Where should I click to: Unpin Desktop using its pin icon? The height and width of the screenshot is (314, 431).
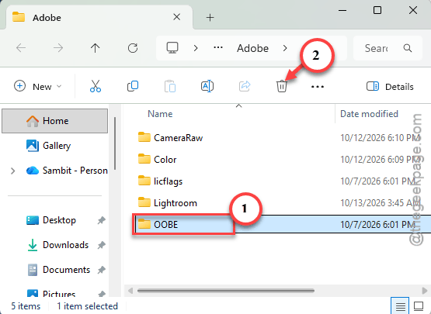coord(102,220)
